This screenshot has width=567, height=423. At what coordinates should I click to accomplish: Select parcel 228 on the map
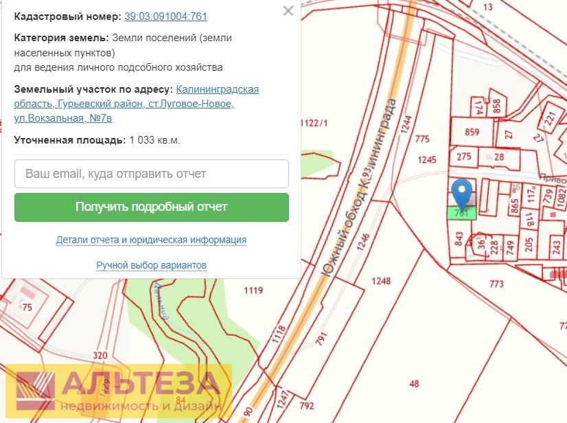494,247
